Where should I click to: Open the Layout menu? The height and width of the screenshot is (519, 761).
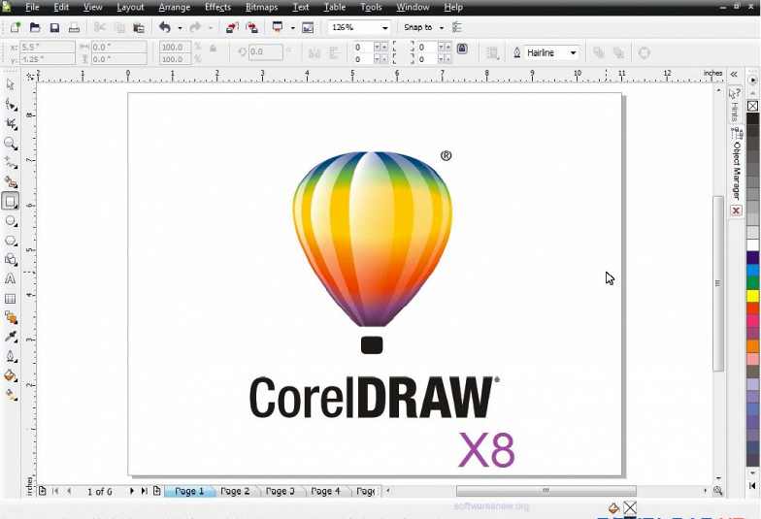pyautogui.click(x=130, y=8)
